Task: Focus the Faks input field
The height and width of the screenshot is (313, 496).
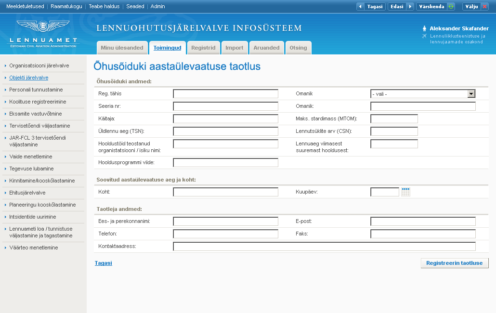Action: point(423,234)
